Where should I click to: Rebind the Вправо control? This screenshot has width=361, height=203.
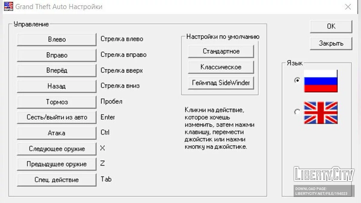coord(57,55)
